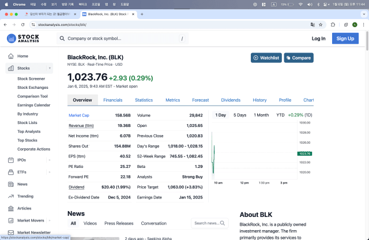
Task: Open the Apple menu
Action: click(x=6, y=4)
